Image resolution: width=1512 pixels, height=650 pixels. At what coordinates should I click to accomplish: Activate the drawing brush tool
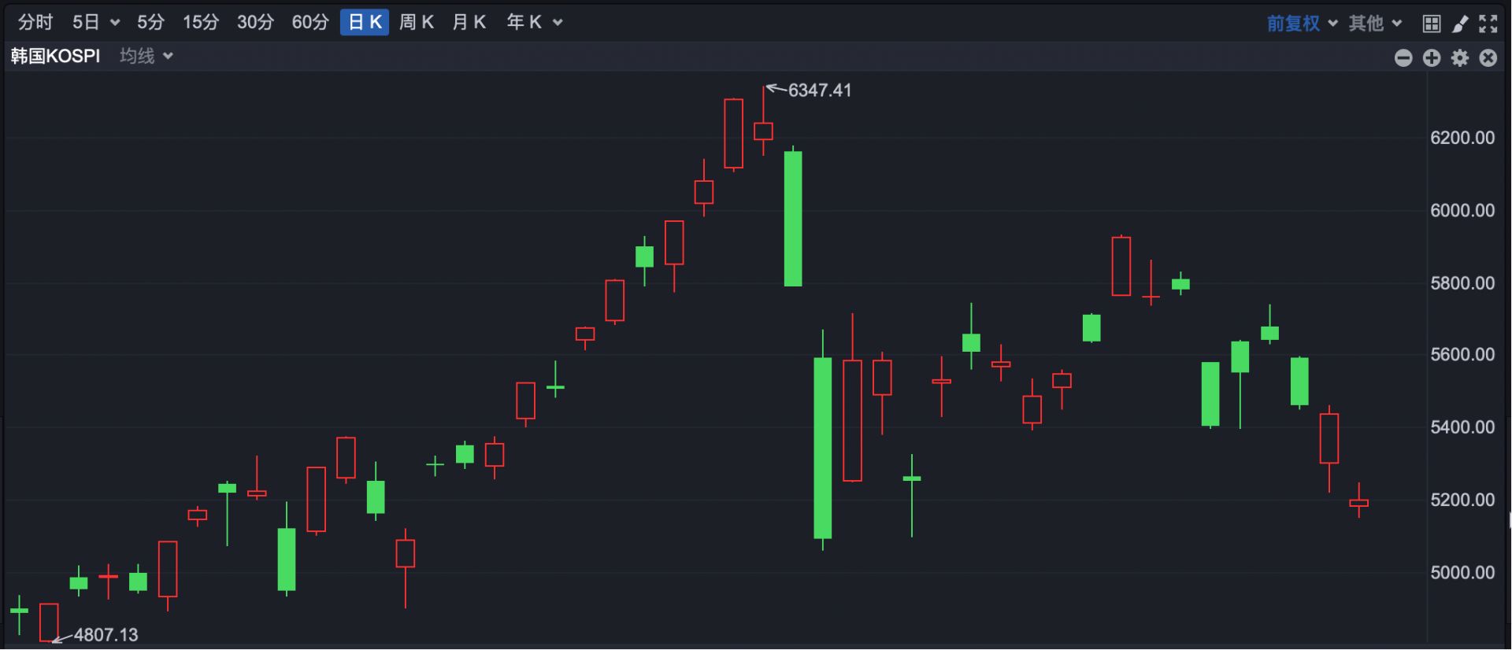click(1460, 24)
